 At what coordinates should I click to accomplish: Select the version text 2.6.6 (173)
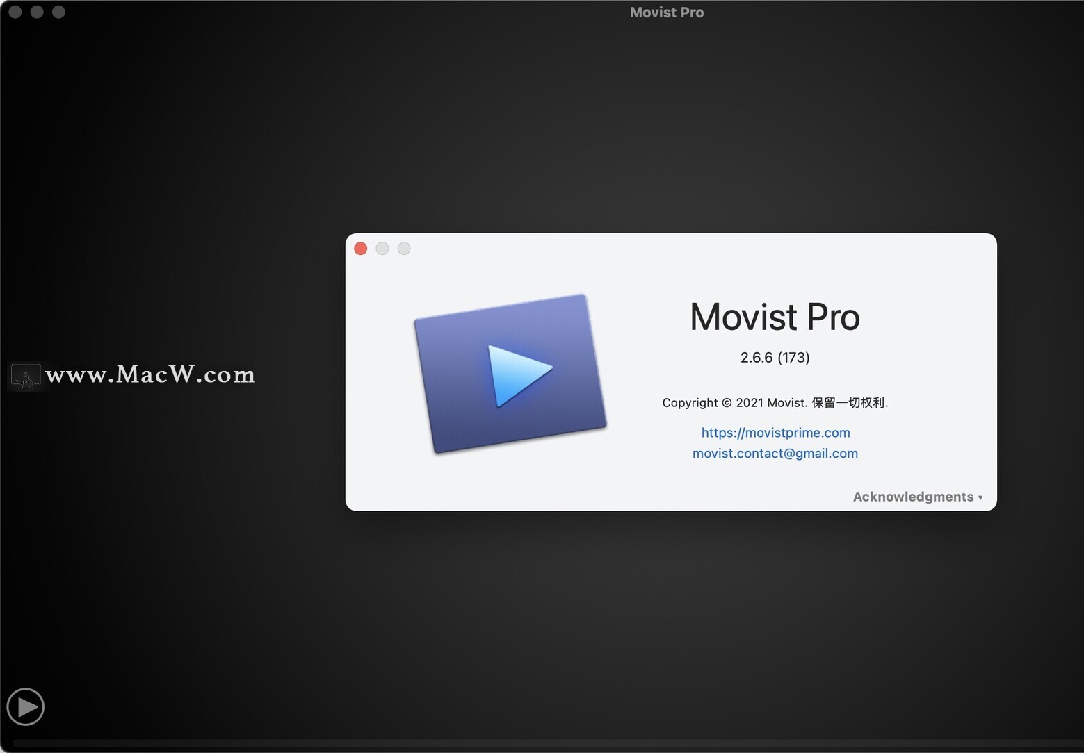coord(775,357)
